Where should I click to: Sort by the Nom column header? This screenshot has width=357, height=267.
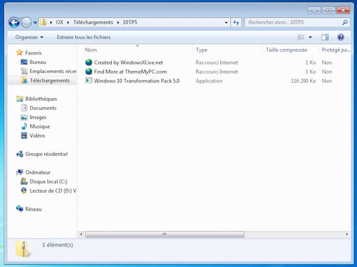91,50
